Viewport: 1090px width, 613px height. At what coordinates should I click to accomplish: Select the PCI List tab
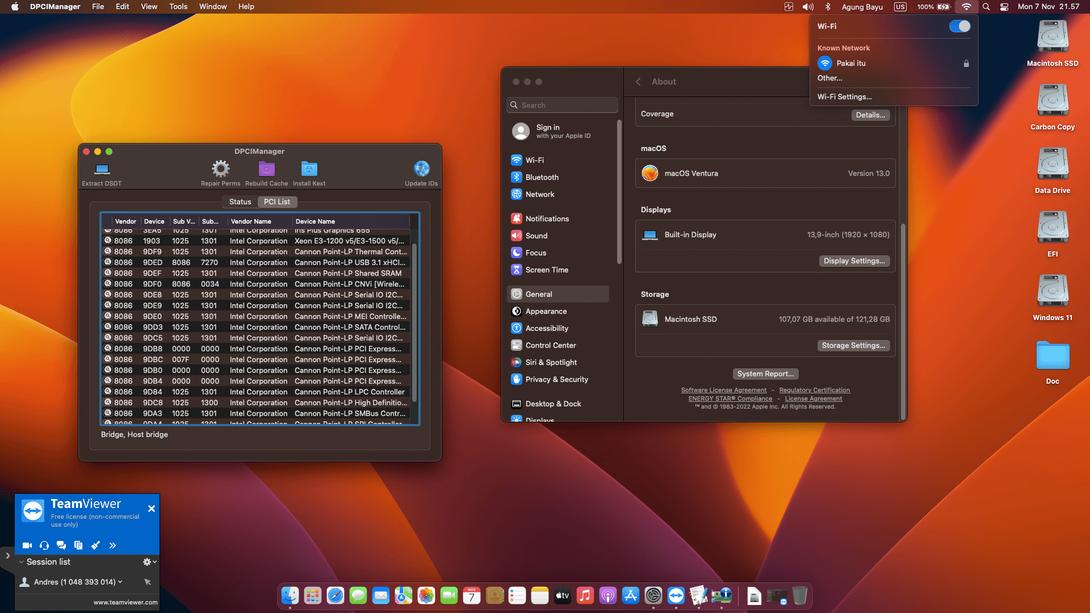coord(277,202)
